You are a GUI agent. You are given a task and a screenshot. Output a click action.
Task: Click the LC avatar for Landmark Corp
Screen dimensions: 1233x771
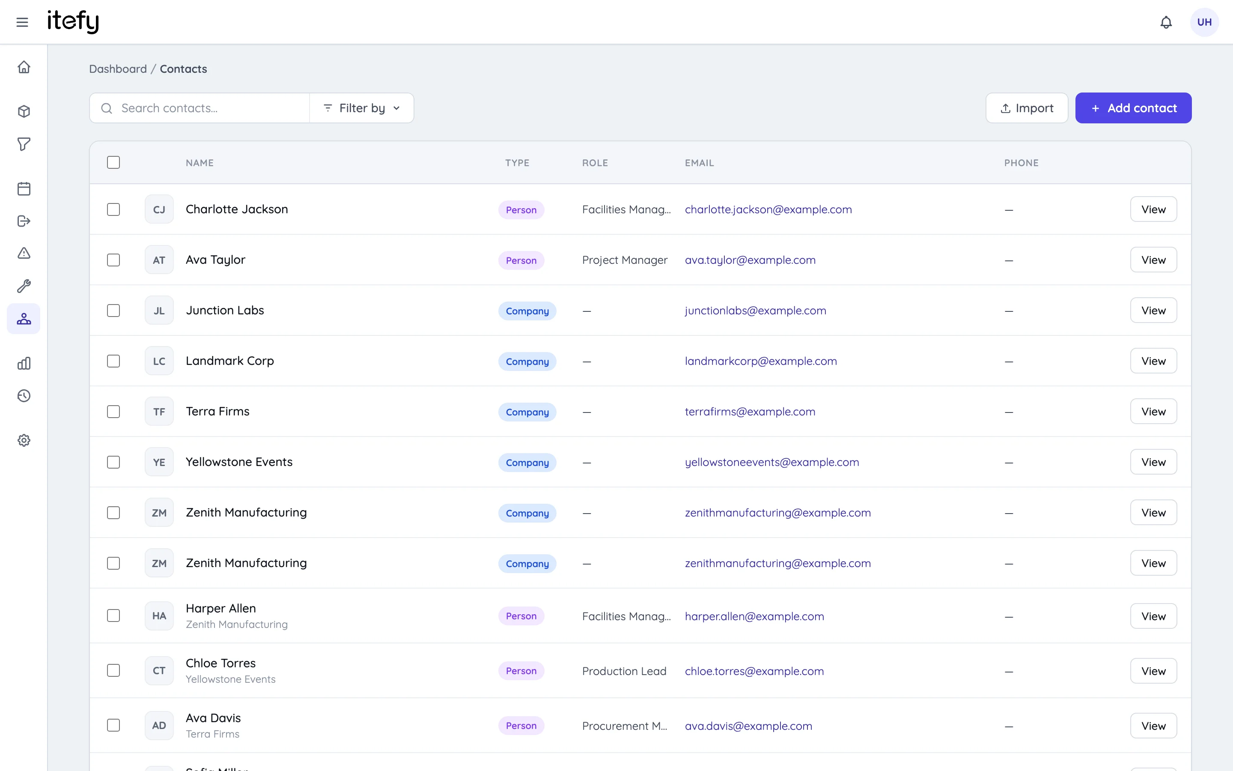click(x=159, y=361)
